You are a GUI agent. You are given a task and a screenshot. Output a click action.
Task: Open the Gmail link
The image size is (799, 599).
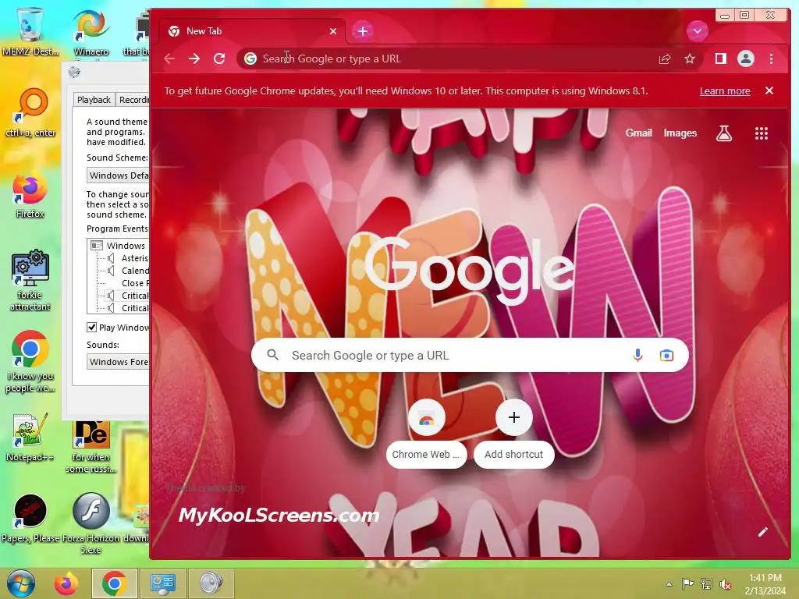(x=638, y=133)
